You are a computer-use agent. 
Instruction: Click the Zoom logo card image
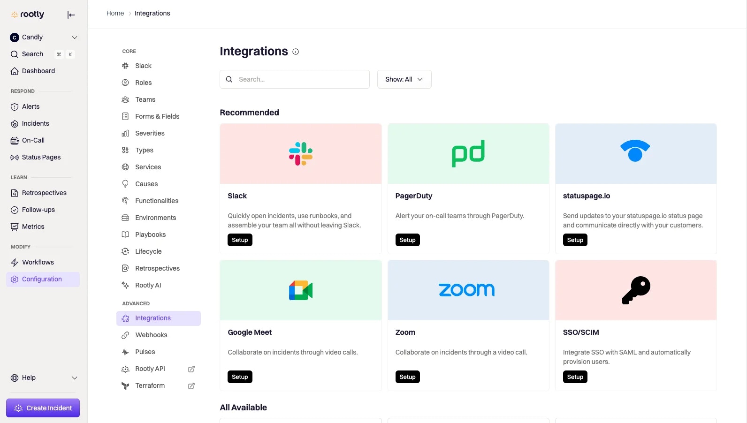(x=468, y=290)
